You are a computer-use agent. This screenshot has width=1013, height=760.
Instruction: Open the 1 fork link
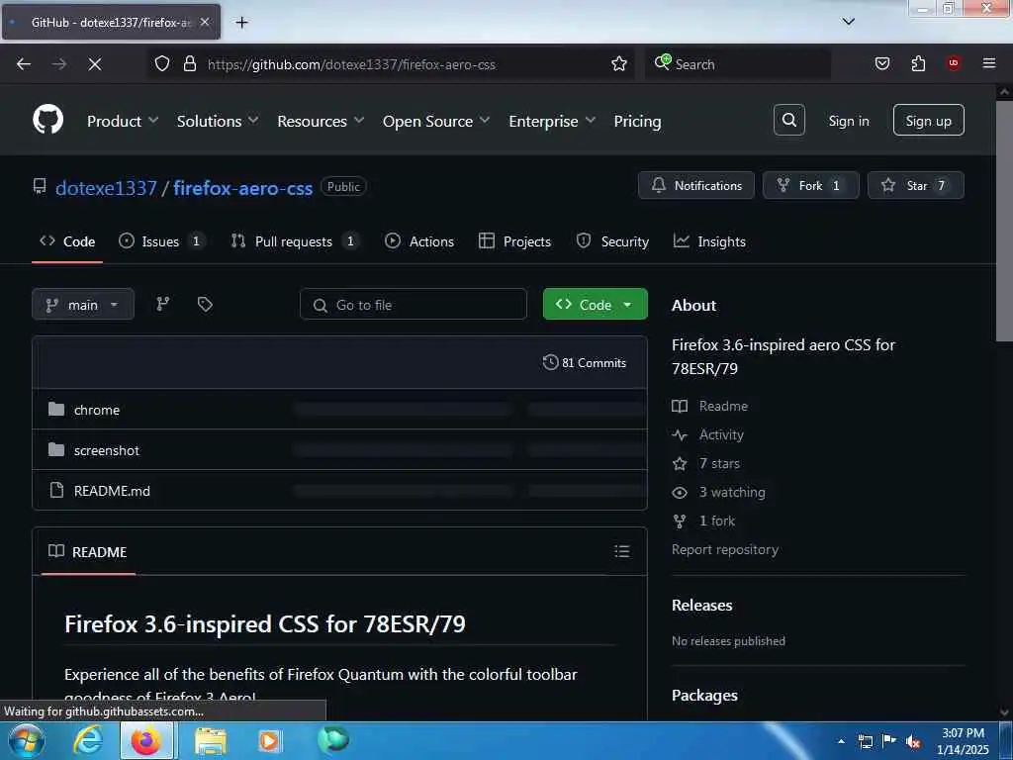717,521
